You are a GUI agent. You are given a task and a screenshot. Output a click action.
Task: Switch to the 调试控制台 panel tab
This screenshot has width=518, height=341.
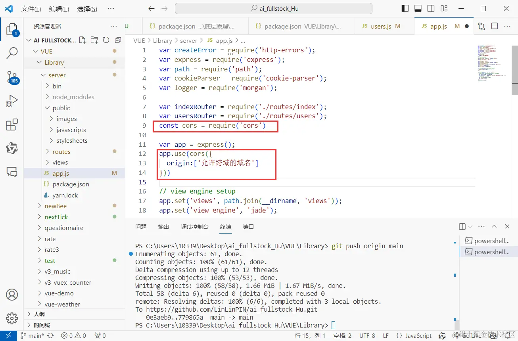(194, 227)
